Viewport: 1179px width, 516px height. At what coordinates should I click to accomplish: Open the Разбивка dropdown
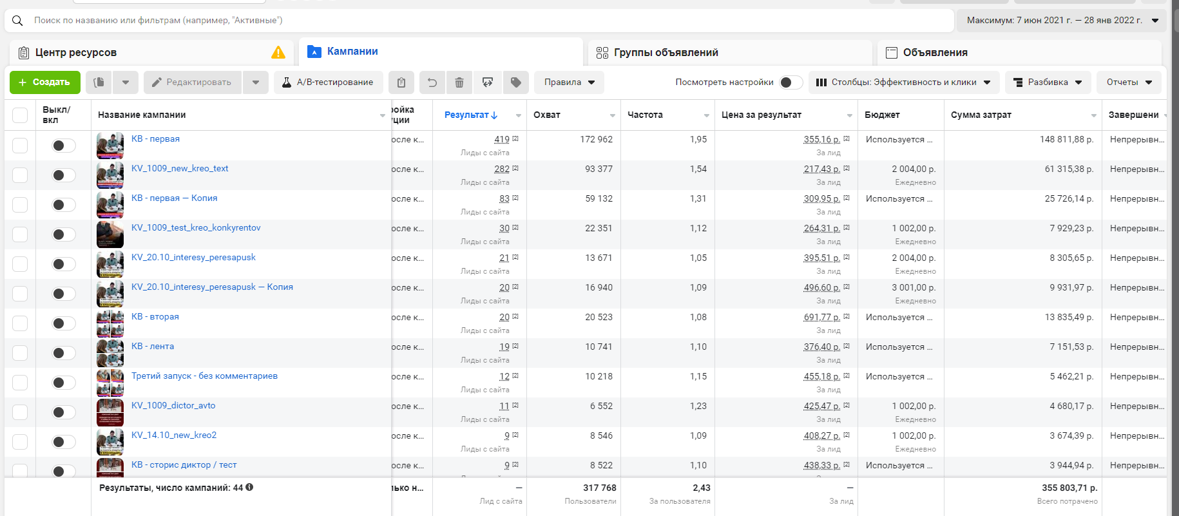pos(1048,82)
